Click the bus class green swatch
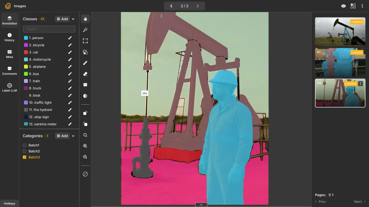Screen dimensions: 369x207 point(26,74)
